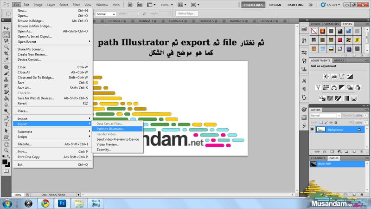The image size is (371, 209).
Task: Swap foreground and background colors
Action: 8,157
